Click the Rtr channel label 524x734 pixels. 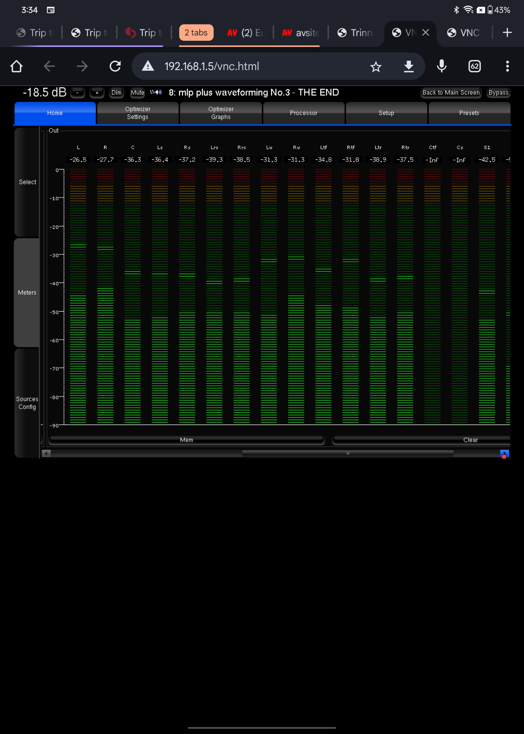405,147
